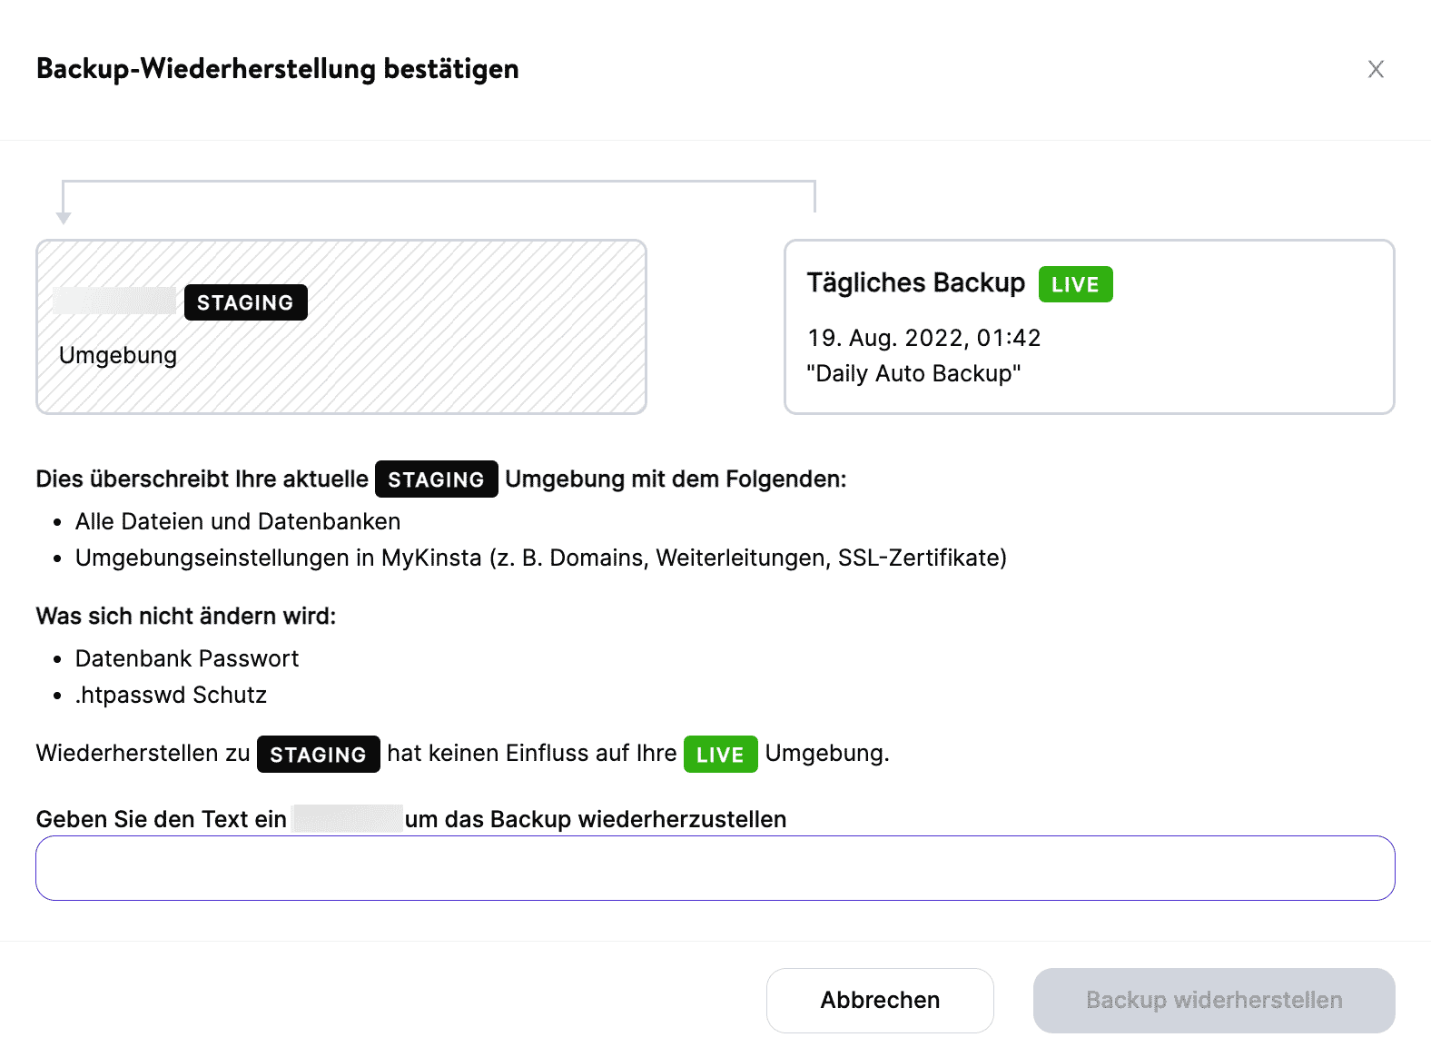The height and width of the screenshot is (1057, 1431).
Task: Click the redacted confirmation text placeholder
Action: tap(346, 818)
